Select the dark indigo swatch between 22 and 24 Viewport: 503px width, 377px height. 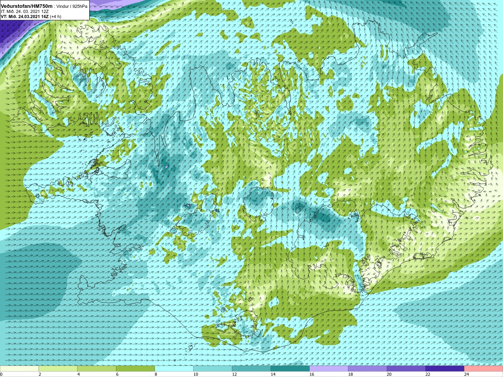pyautogui.click(x=445, y=369)
